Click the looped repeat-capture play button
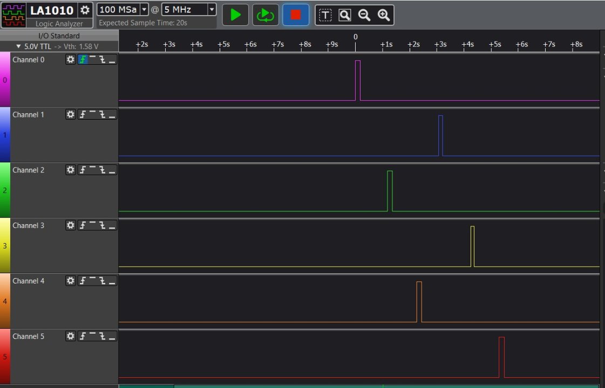 tap(266, 15)
